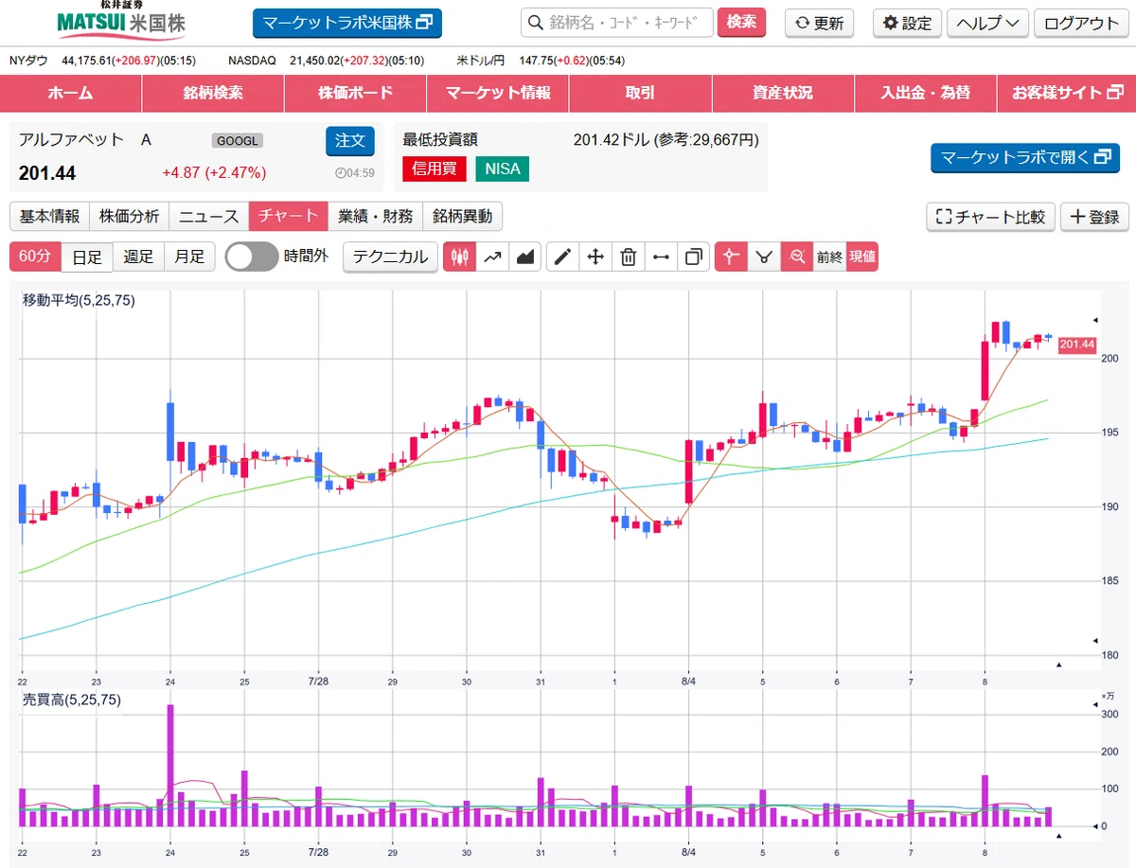Open the 銘柄検索 menu
The height and width of the screenshot is (868, 1136).
click(213, 93)
